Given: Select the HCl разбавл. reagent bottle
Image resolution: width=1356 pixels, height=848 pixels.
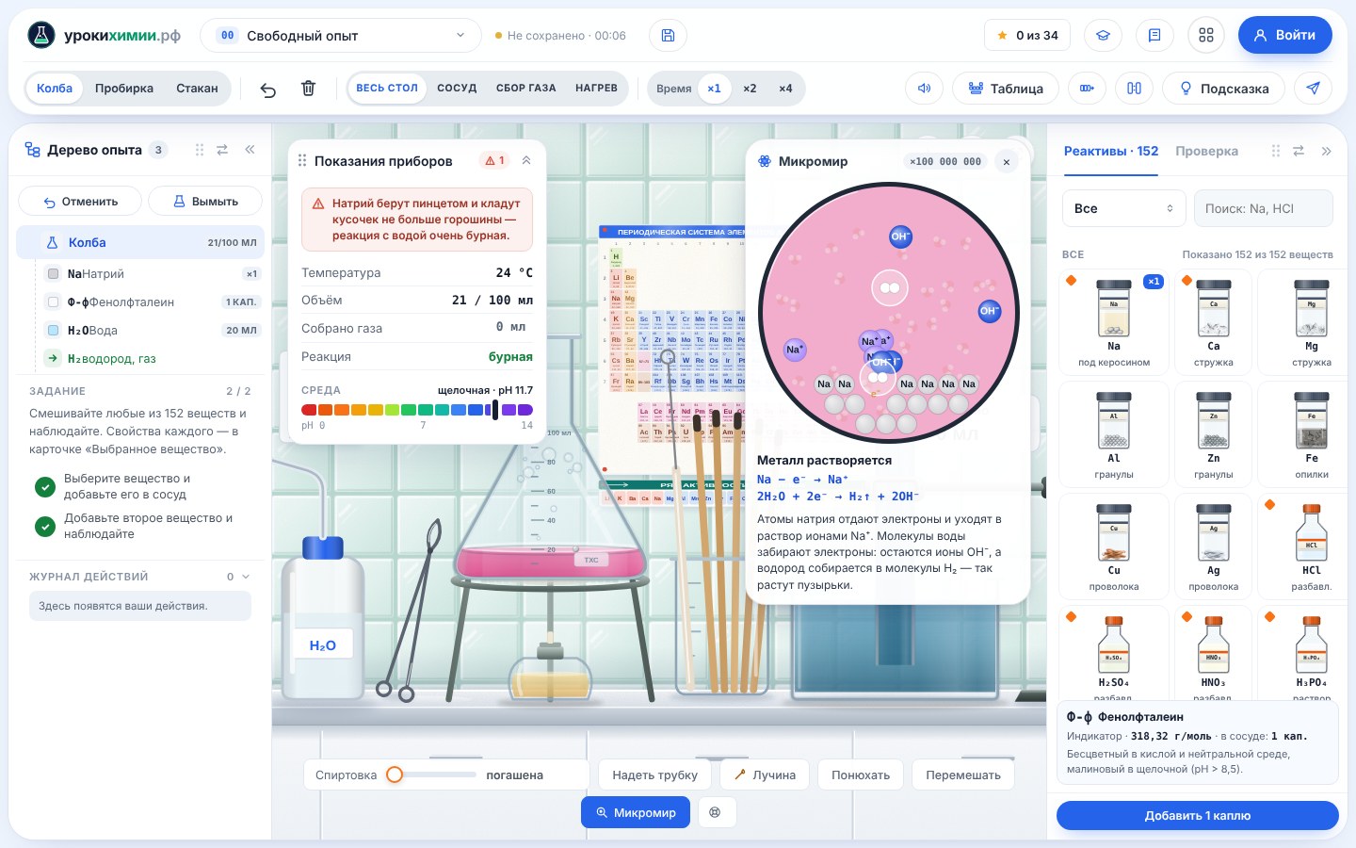Looking at the screenshot, I should click(1311, 546).
